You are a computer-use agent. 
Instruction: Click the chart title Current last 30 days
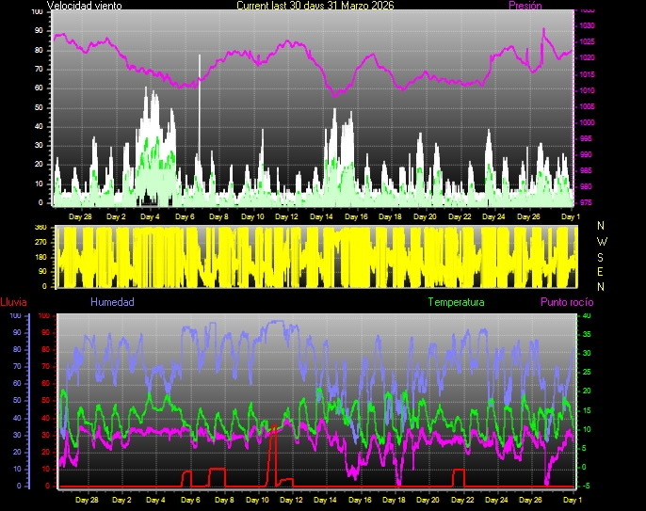(315, 6)
